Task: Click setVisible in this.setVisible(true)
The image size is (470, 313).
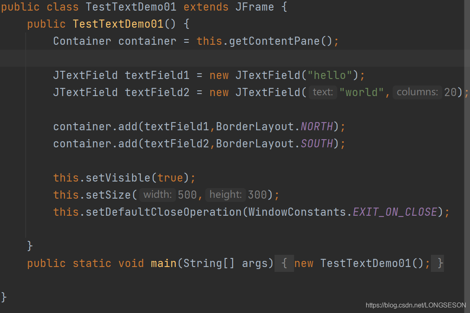Action: (118, 177)
